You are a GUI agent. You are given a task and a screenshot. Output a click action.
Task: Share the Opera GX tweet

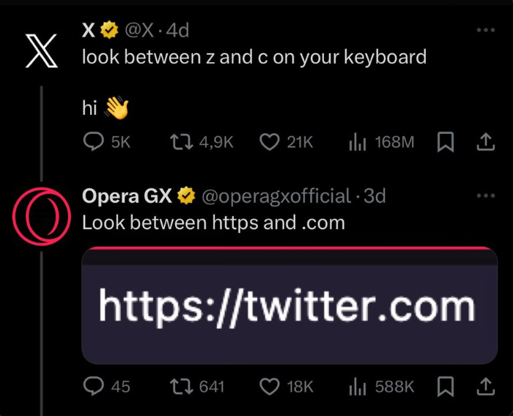(485, 386)
